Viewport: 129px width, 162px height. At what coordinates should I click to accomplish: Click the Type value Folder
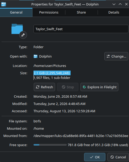point(38,47)
